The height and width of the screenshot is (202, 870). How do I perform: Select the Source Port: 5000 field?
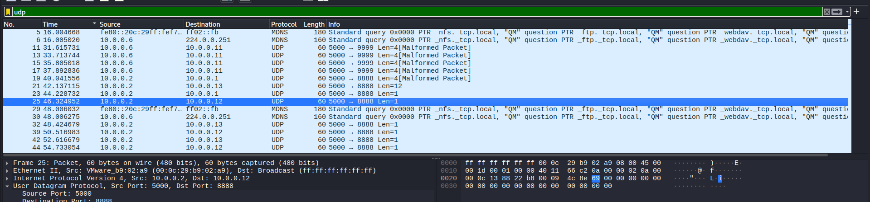coord(57,194)
